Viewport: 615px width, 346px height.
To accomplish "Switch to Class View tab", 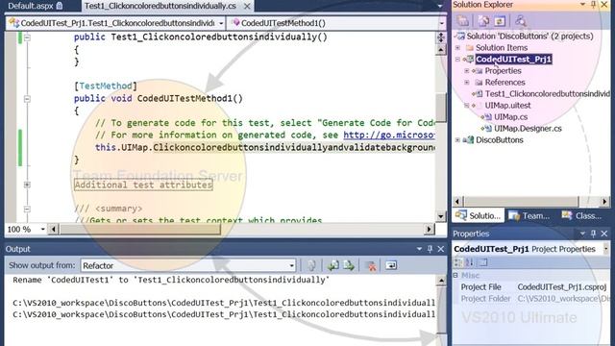I will pos(581,215).
